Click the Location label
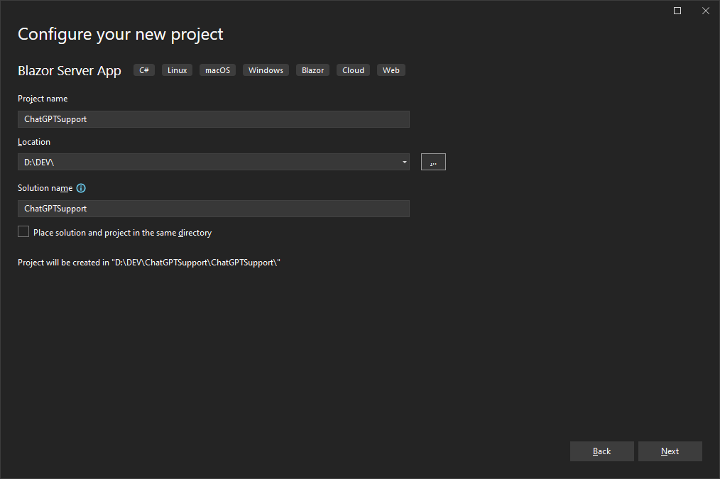This screenshot has height=479, width=720. [x=34, y=142]
